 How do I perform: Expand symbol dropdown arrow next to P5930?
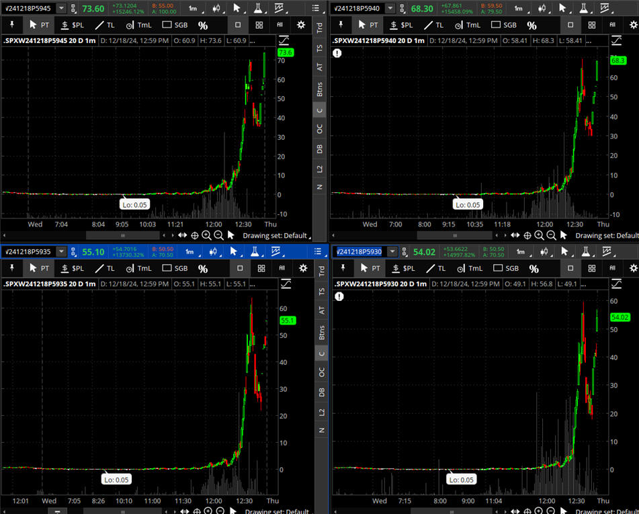(392, 251)
